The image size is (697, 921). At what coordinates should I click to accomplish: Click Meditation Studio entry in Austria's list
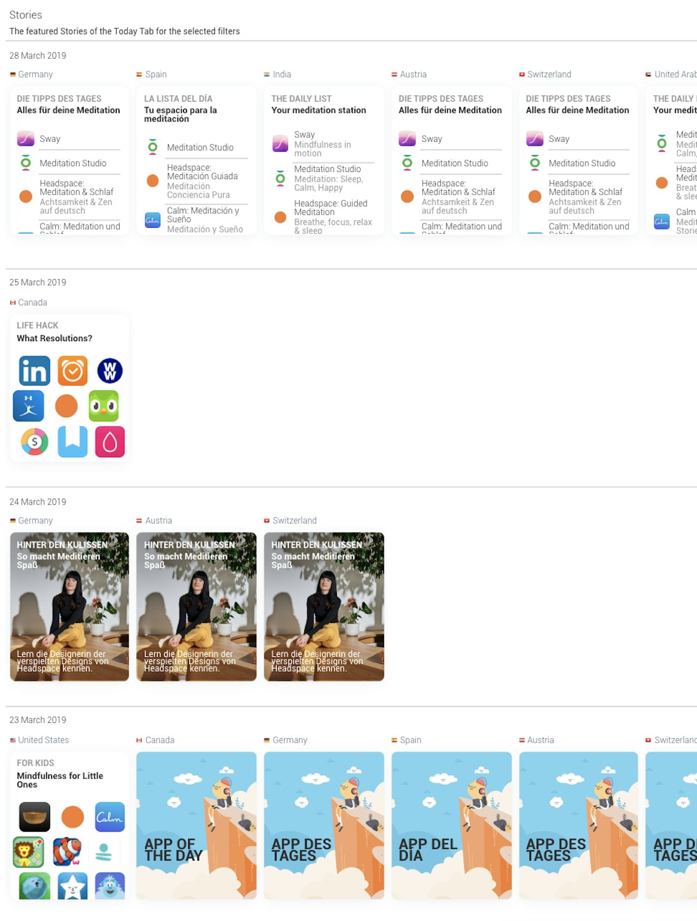454,163
